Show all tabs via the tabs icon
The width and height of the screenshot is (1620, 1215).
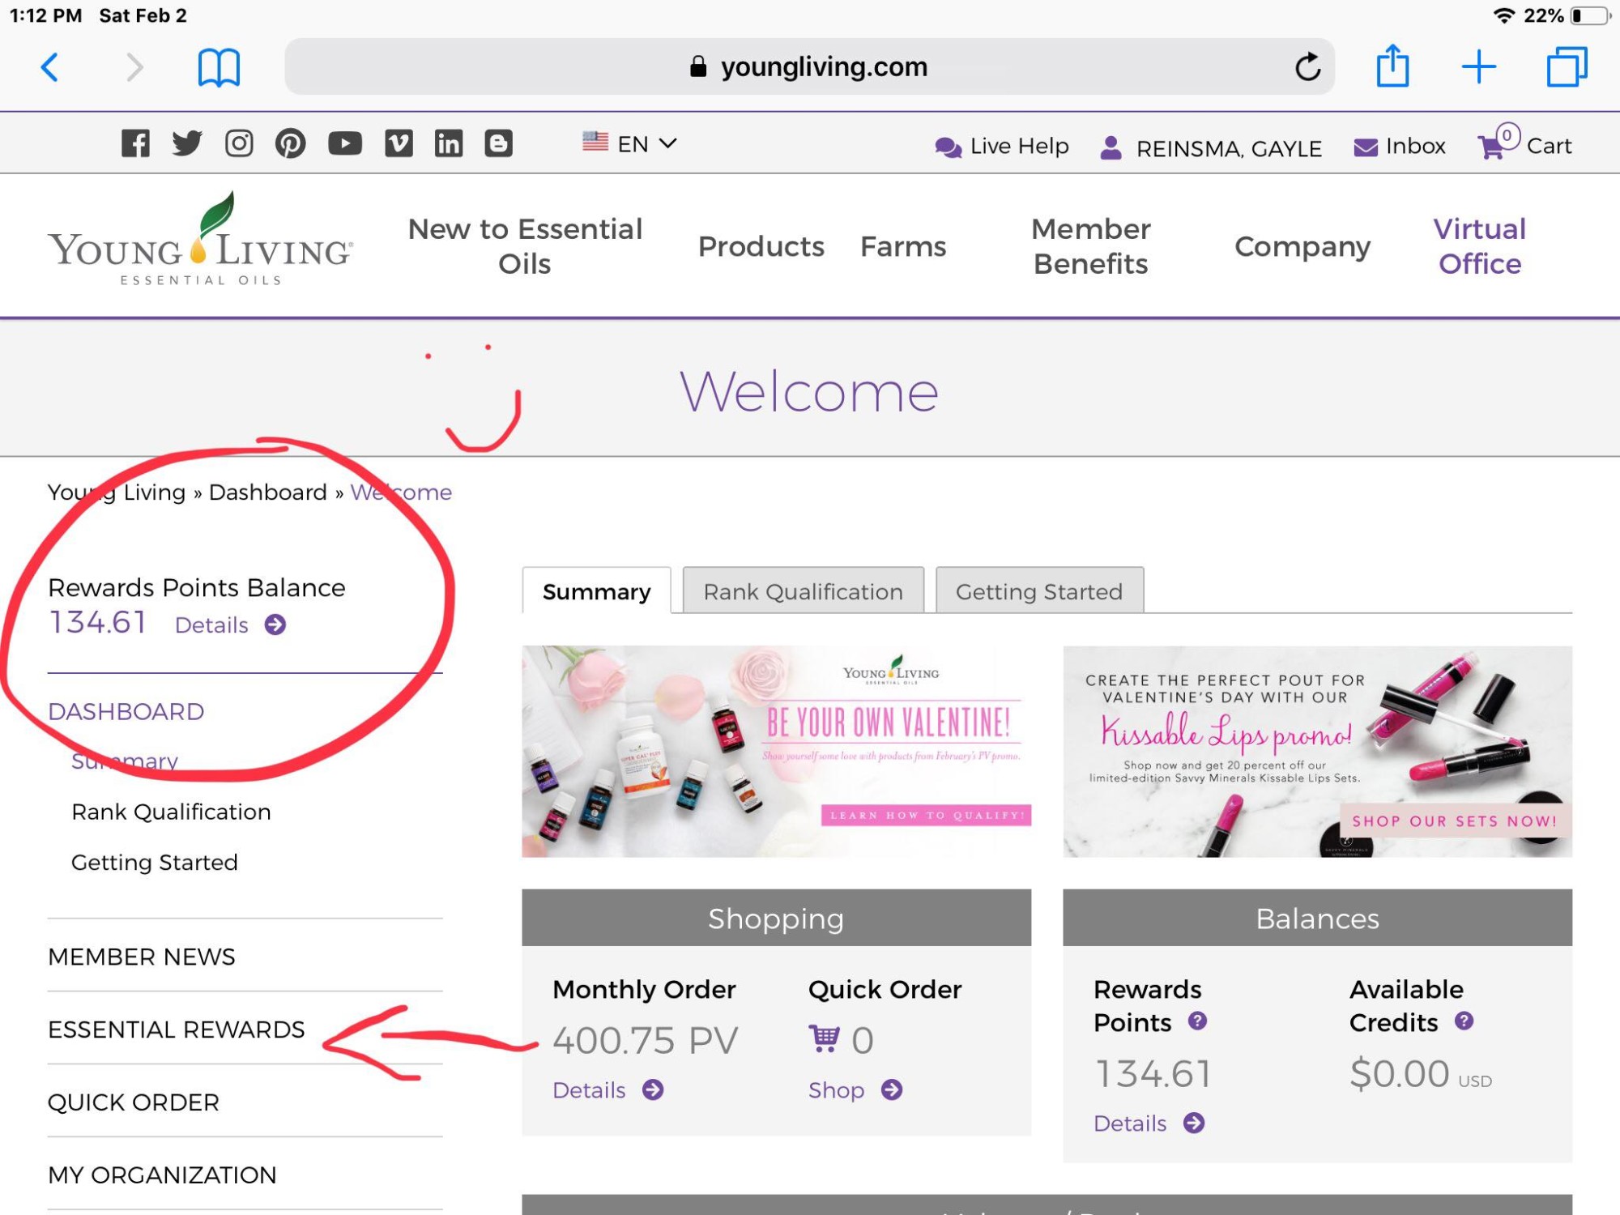pos(1567,66)
